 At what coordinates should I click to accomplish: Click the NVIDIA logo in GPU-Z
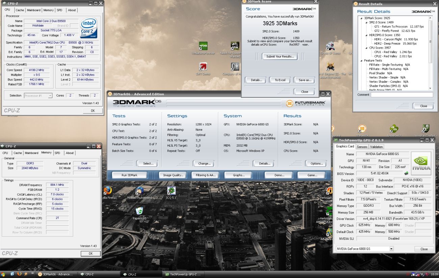tap(421, 163)
